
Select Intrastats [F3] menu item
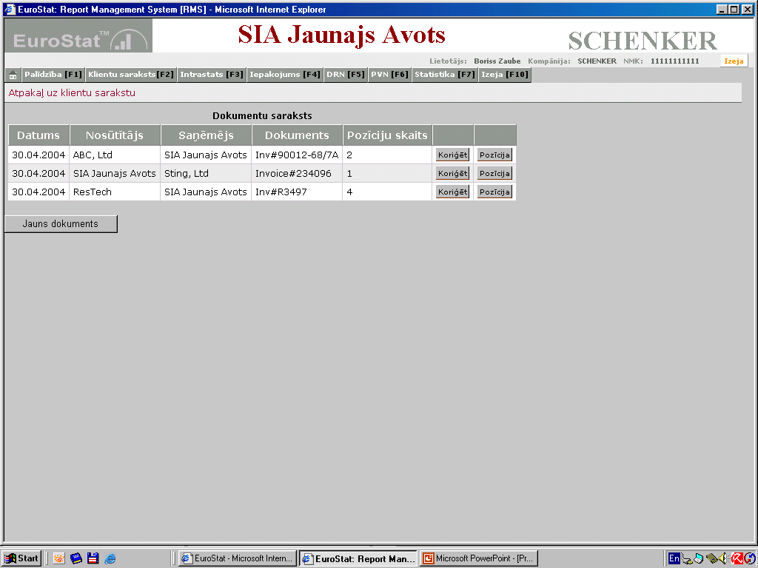[x=212, y=75]
